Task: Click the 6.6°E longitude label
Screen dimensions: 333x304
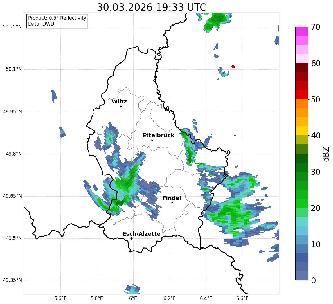Action: [242, 298]
